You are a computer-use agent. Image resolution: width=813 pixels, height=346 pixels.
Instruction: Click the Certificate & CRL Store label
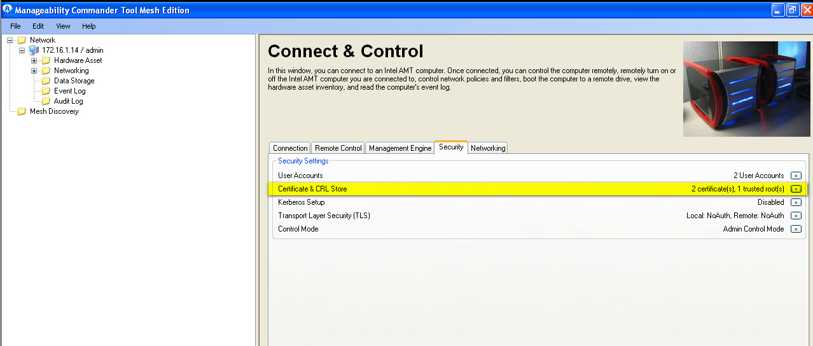pos(312,189)
